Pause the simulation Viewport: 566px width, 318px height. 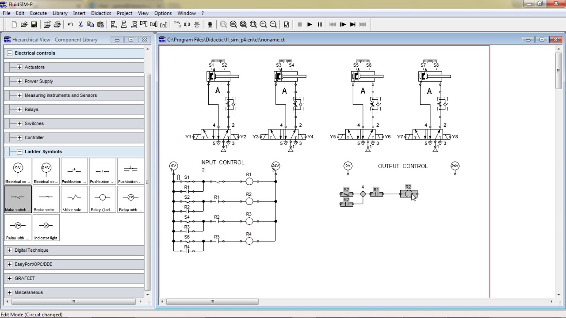320,25
